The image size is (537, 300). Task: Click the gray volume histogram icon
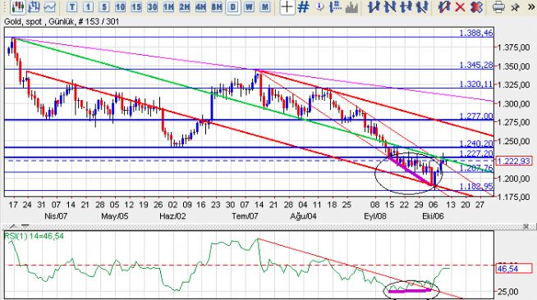(x=351, y=7)
